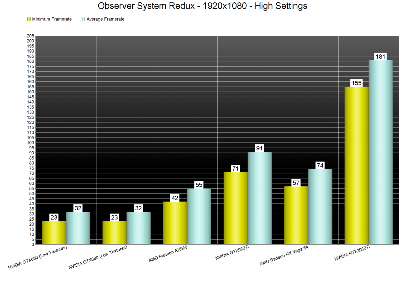Toggle visibility of the RTX2080Ti 181 value label

pyautogui.click(x=381, y=56)
